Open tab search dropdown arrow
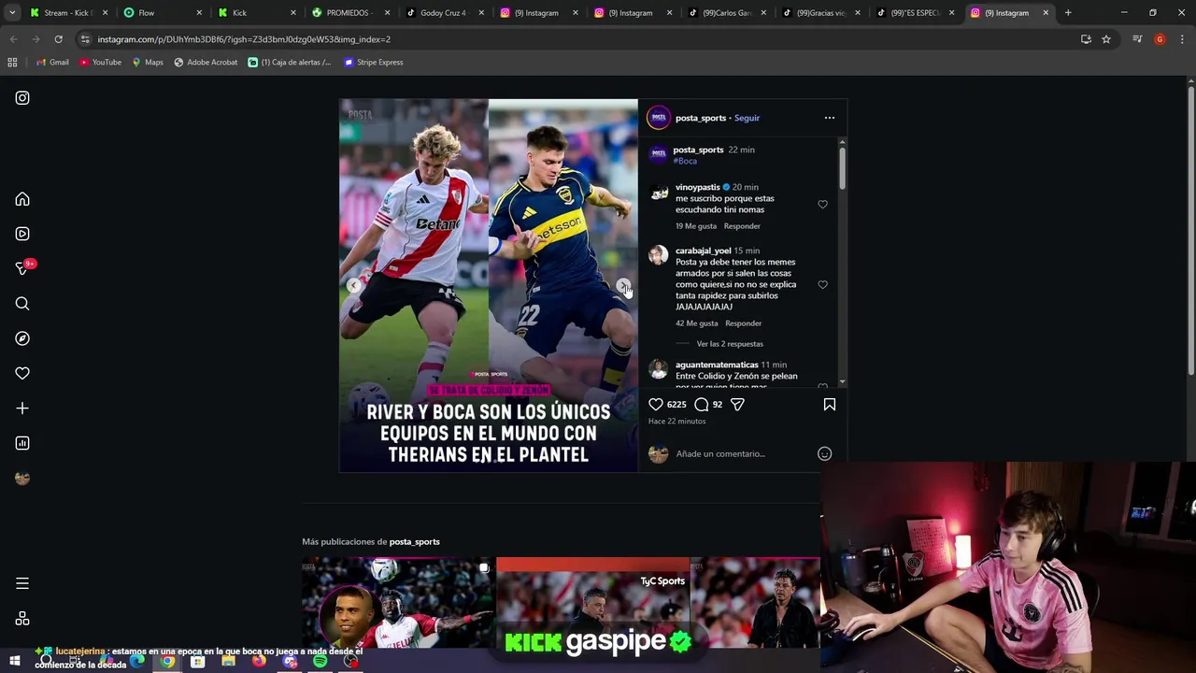This screenshot has height=673, width=1196. click(12, 13)
